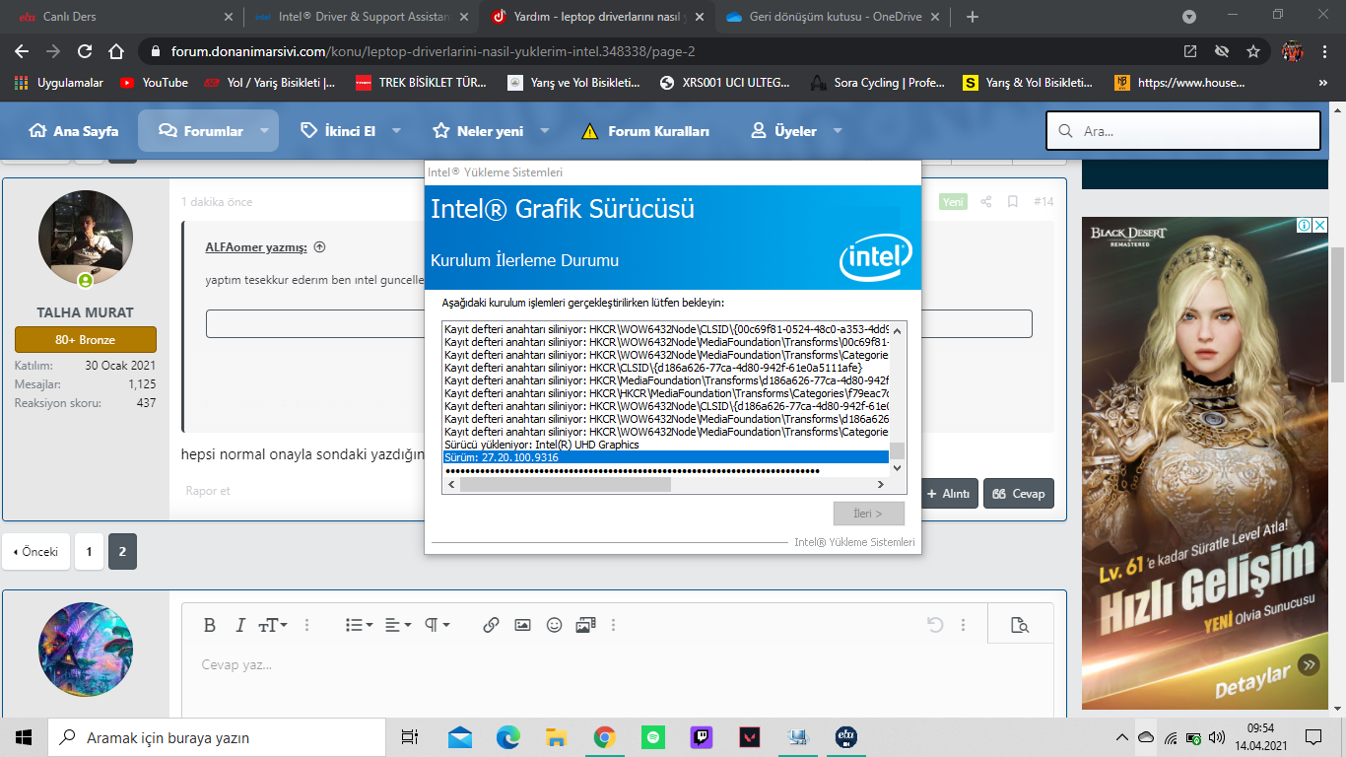Screen dimensions: 1346x757
Task: Open the Detaylar arrow on Black Desert ad
Action: (x=1308, y=665)
